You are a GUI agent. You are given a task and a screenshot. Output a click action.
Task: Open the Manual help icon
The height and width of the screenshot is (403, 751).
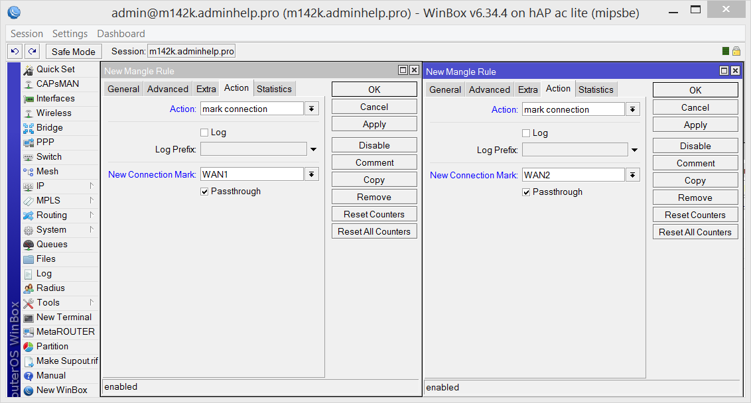(x=29, y=376)
